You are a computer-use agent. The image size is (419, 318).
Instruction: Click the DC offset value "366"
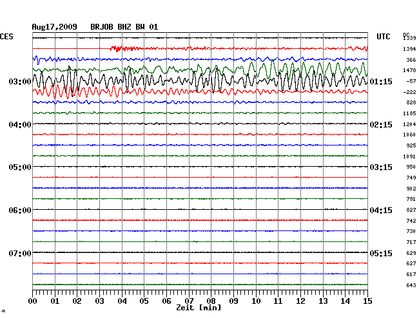411,60
